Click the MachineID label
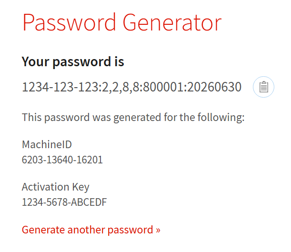Viewport: 291px width, 252px height. 47,144
